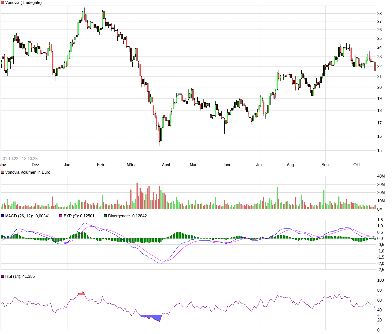392x334 pixels.
Task: Click the magenta EXP legend swatch
Action: coord(61,216)
